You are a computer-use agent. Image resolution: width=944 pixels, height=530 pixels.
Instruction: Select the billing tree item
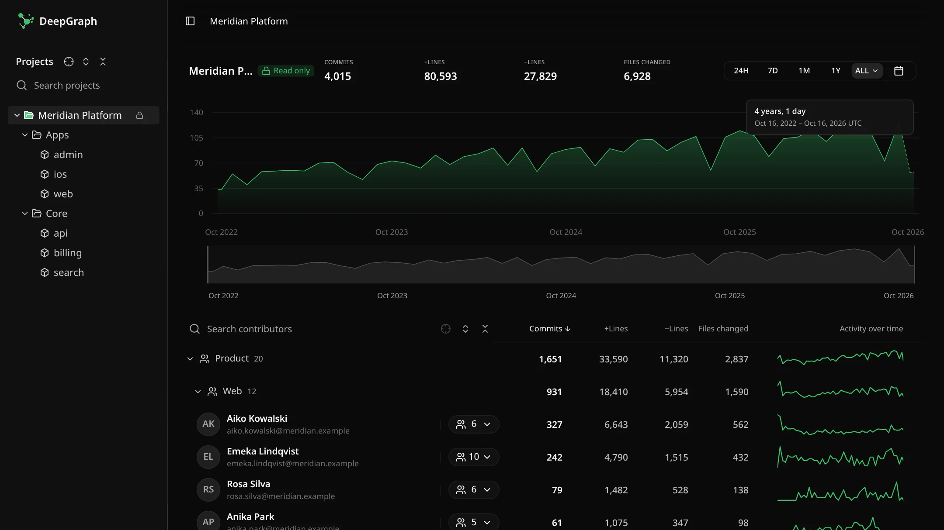(x=83, y=253)
